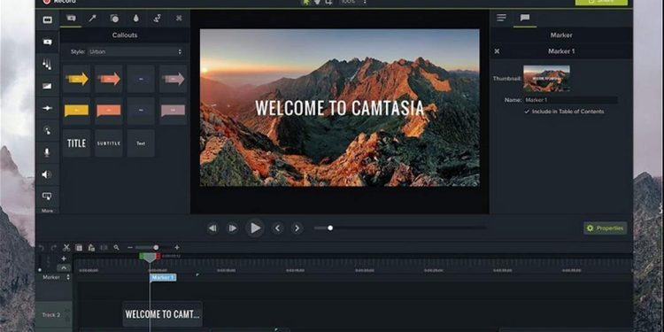Select the SUBTITLE text callout
The width and height of the screenshot is (664, 332).
109,143
